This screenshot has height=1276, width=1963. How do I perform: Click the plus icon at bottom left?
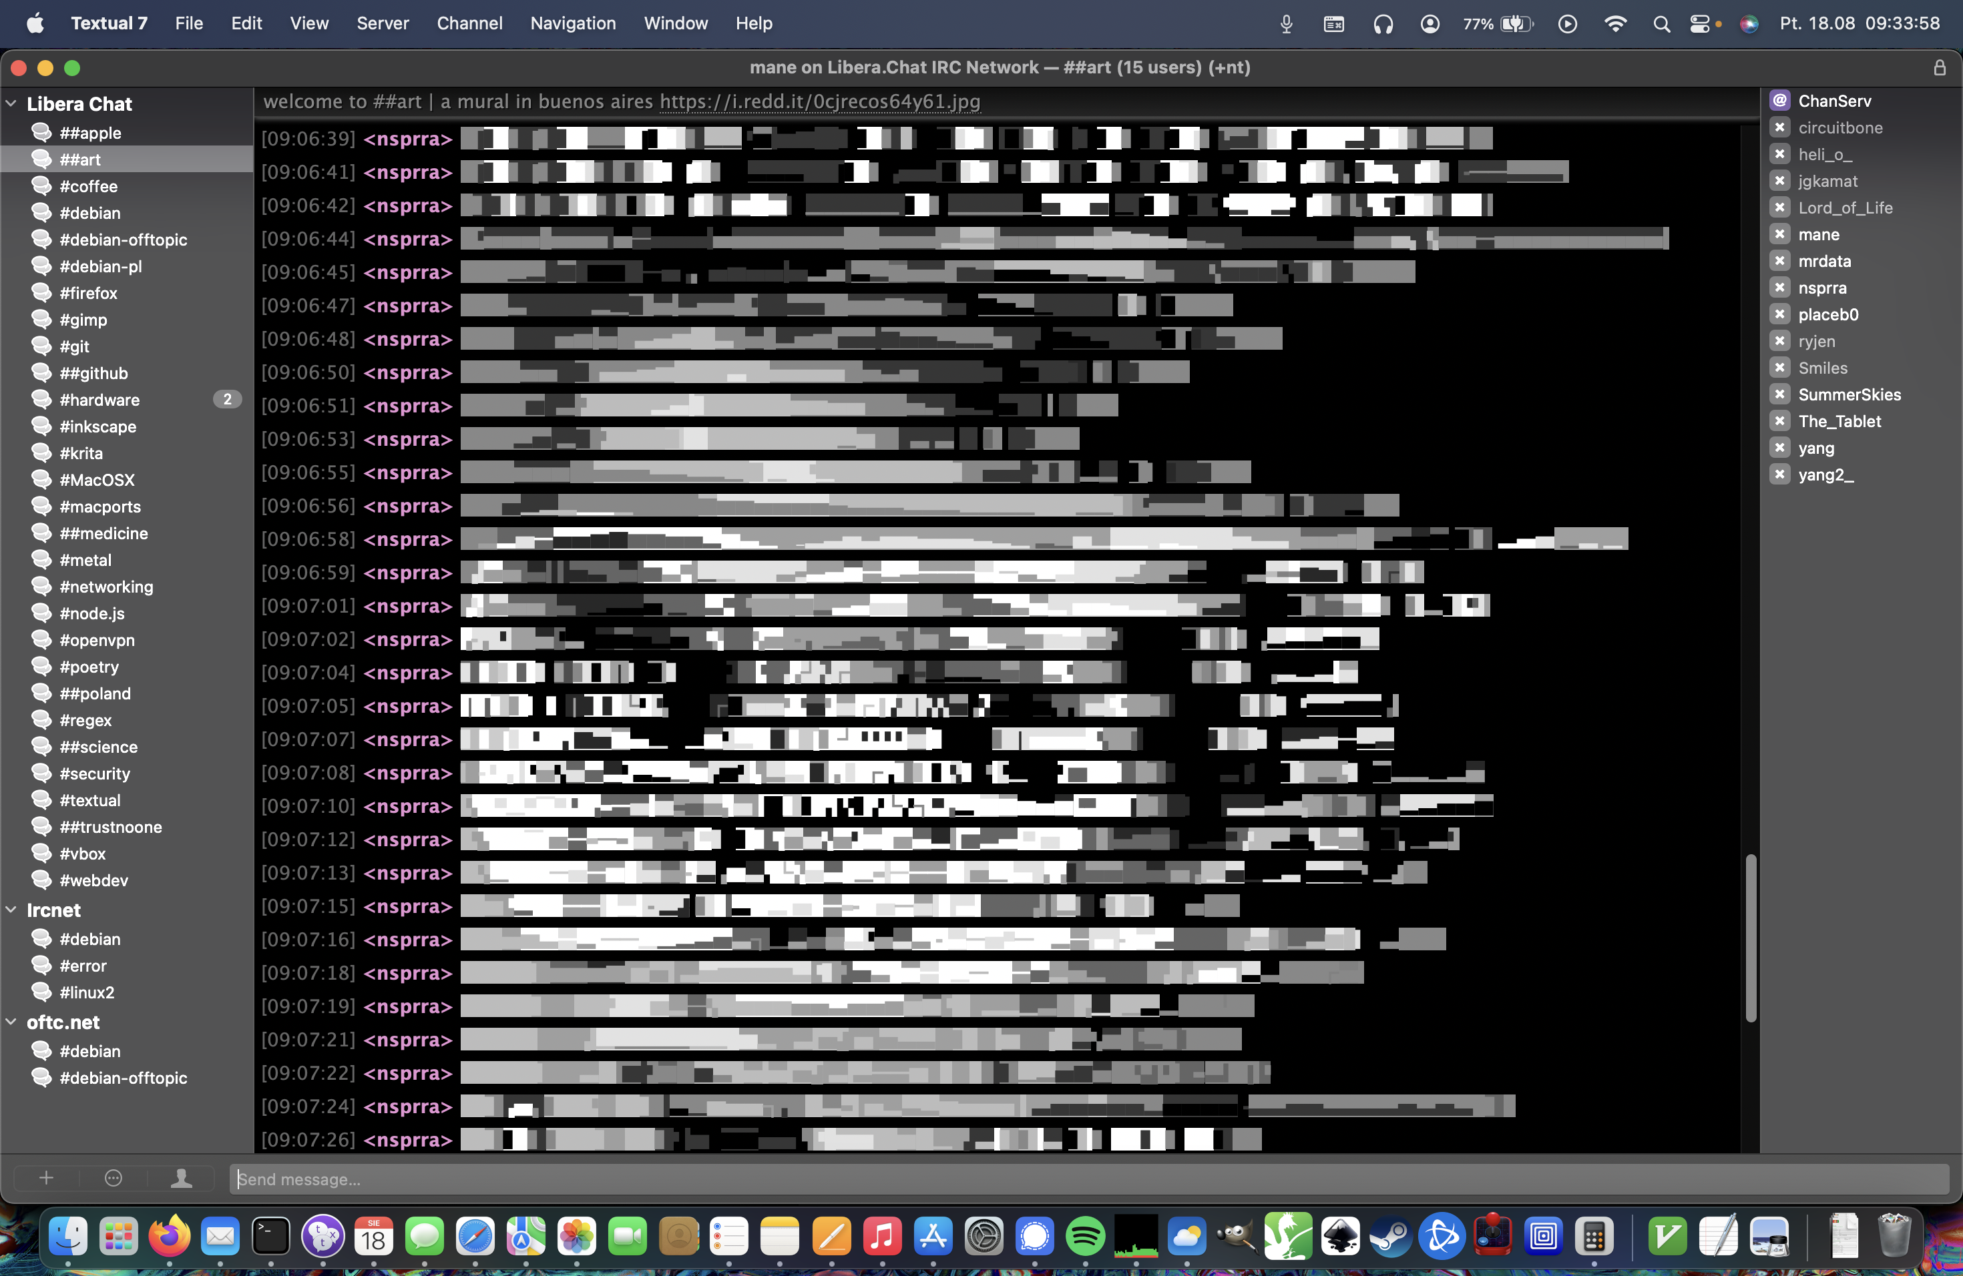tap(46, 1178)
